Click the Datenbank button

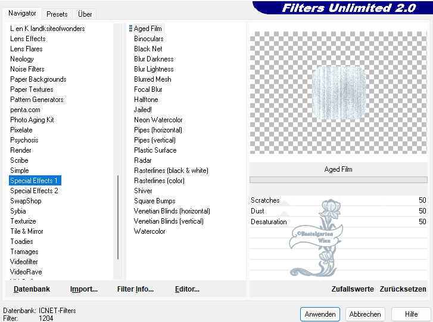(x=32, y=289)
